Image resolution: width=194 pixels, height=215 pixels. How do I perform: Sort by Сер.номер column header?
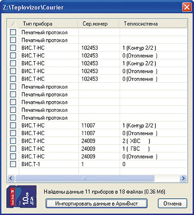click(99, 24)
